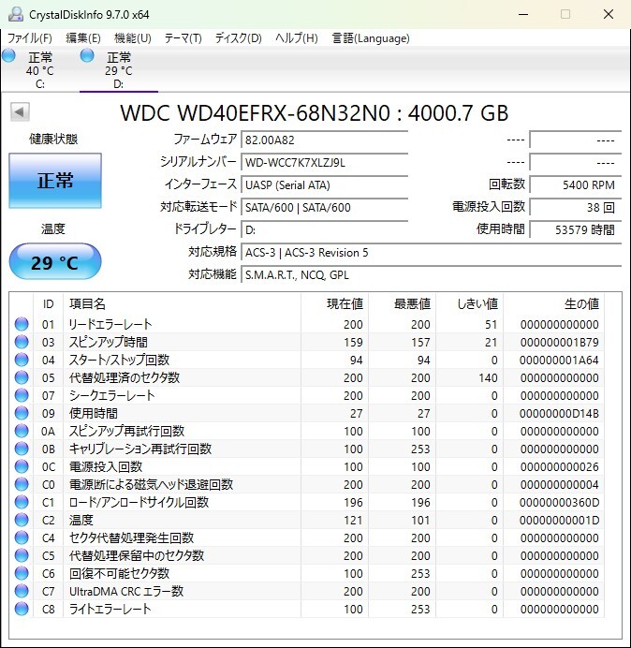Screen dimensions: 631x648
Task: Click status orb for C7 UltraDMA CRC エラー数 row
Action: point(22,591)
